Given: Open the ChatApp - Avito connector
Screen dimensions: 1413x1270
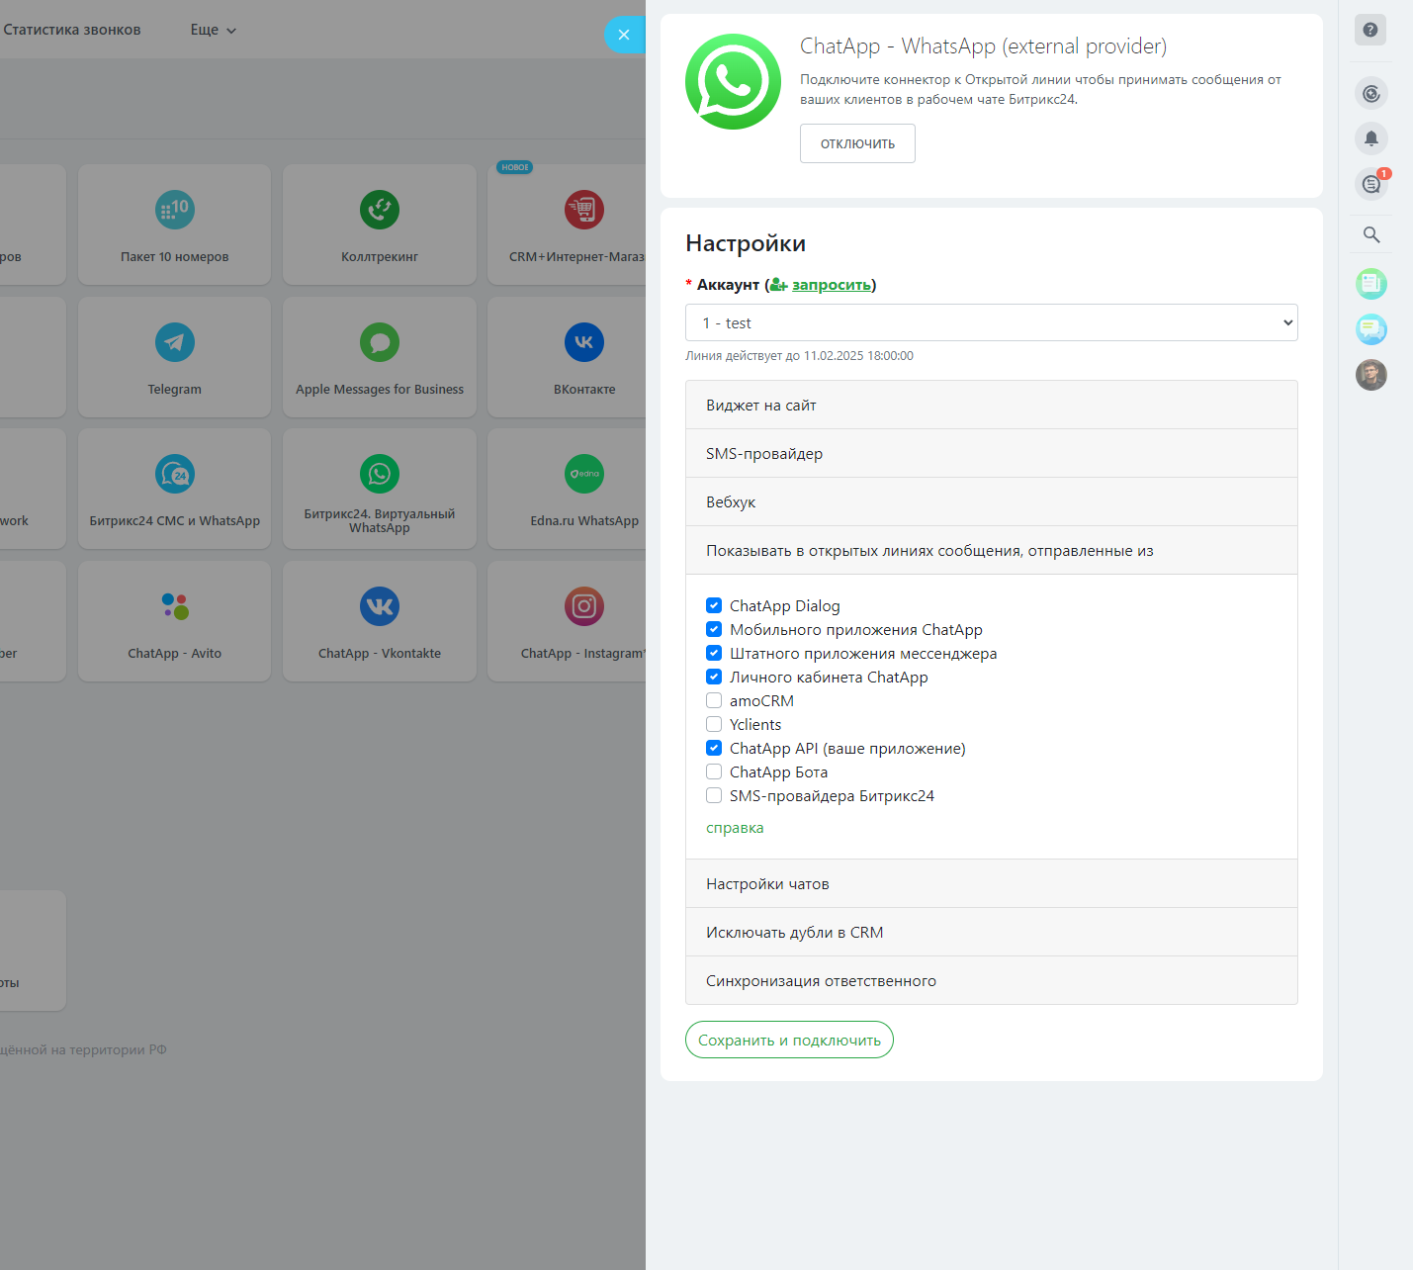Looking at the screenshot, I should pos(175,606).
